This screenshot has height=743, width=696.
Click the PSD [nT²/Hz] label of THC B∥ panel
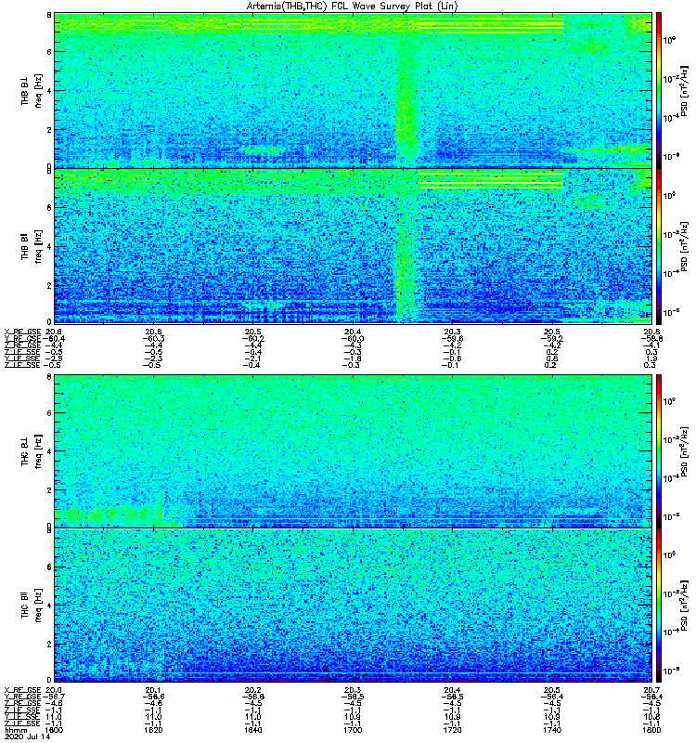(685, 606)
